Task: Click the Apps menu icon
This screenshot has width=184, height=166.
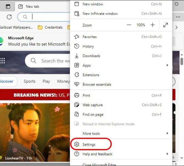Action: click(x=77, y=65)
